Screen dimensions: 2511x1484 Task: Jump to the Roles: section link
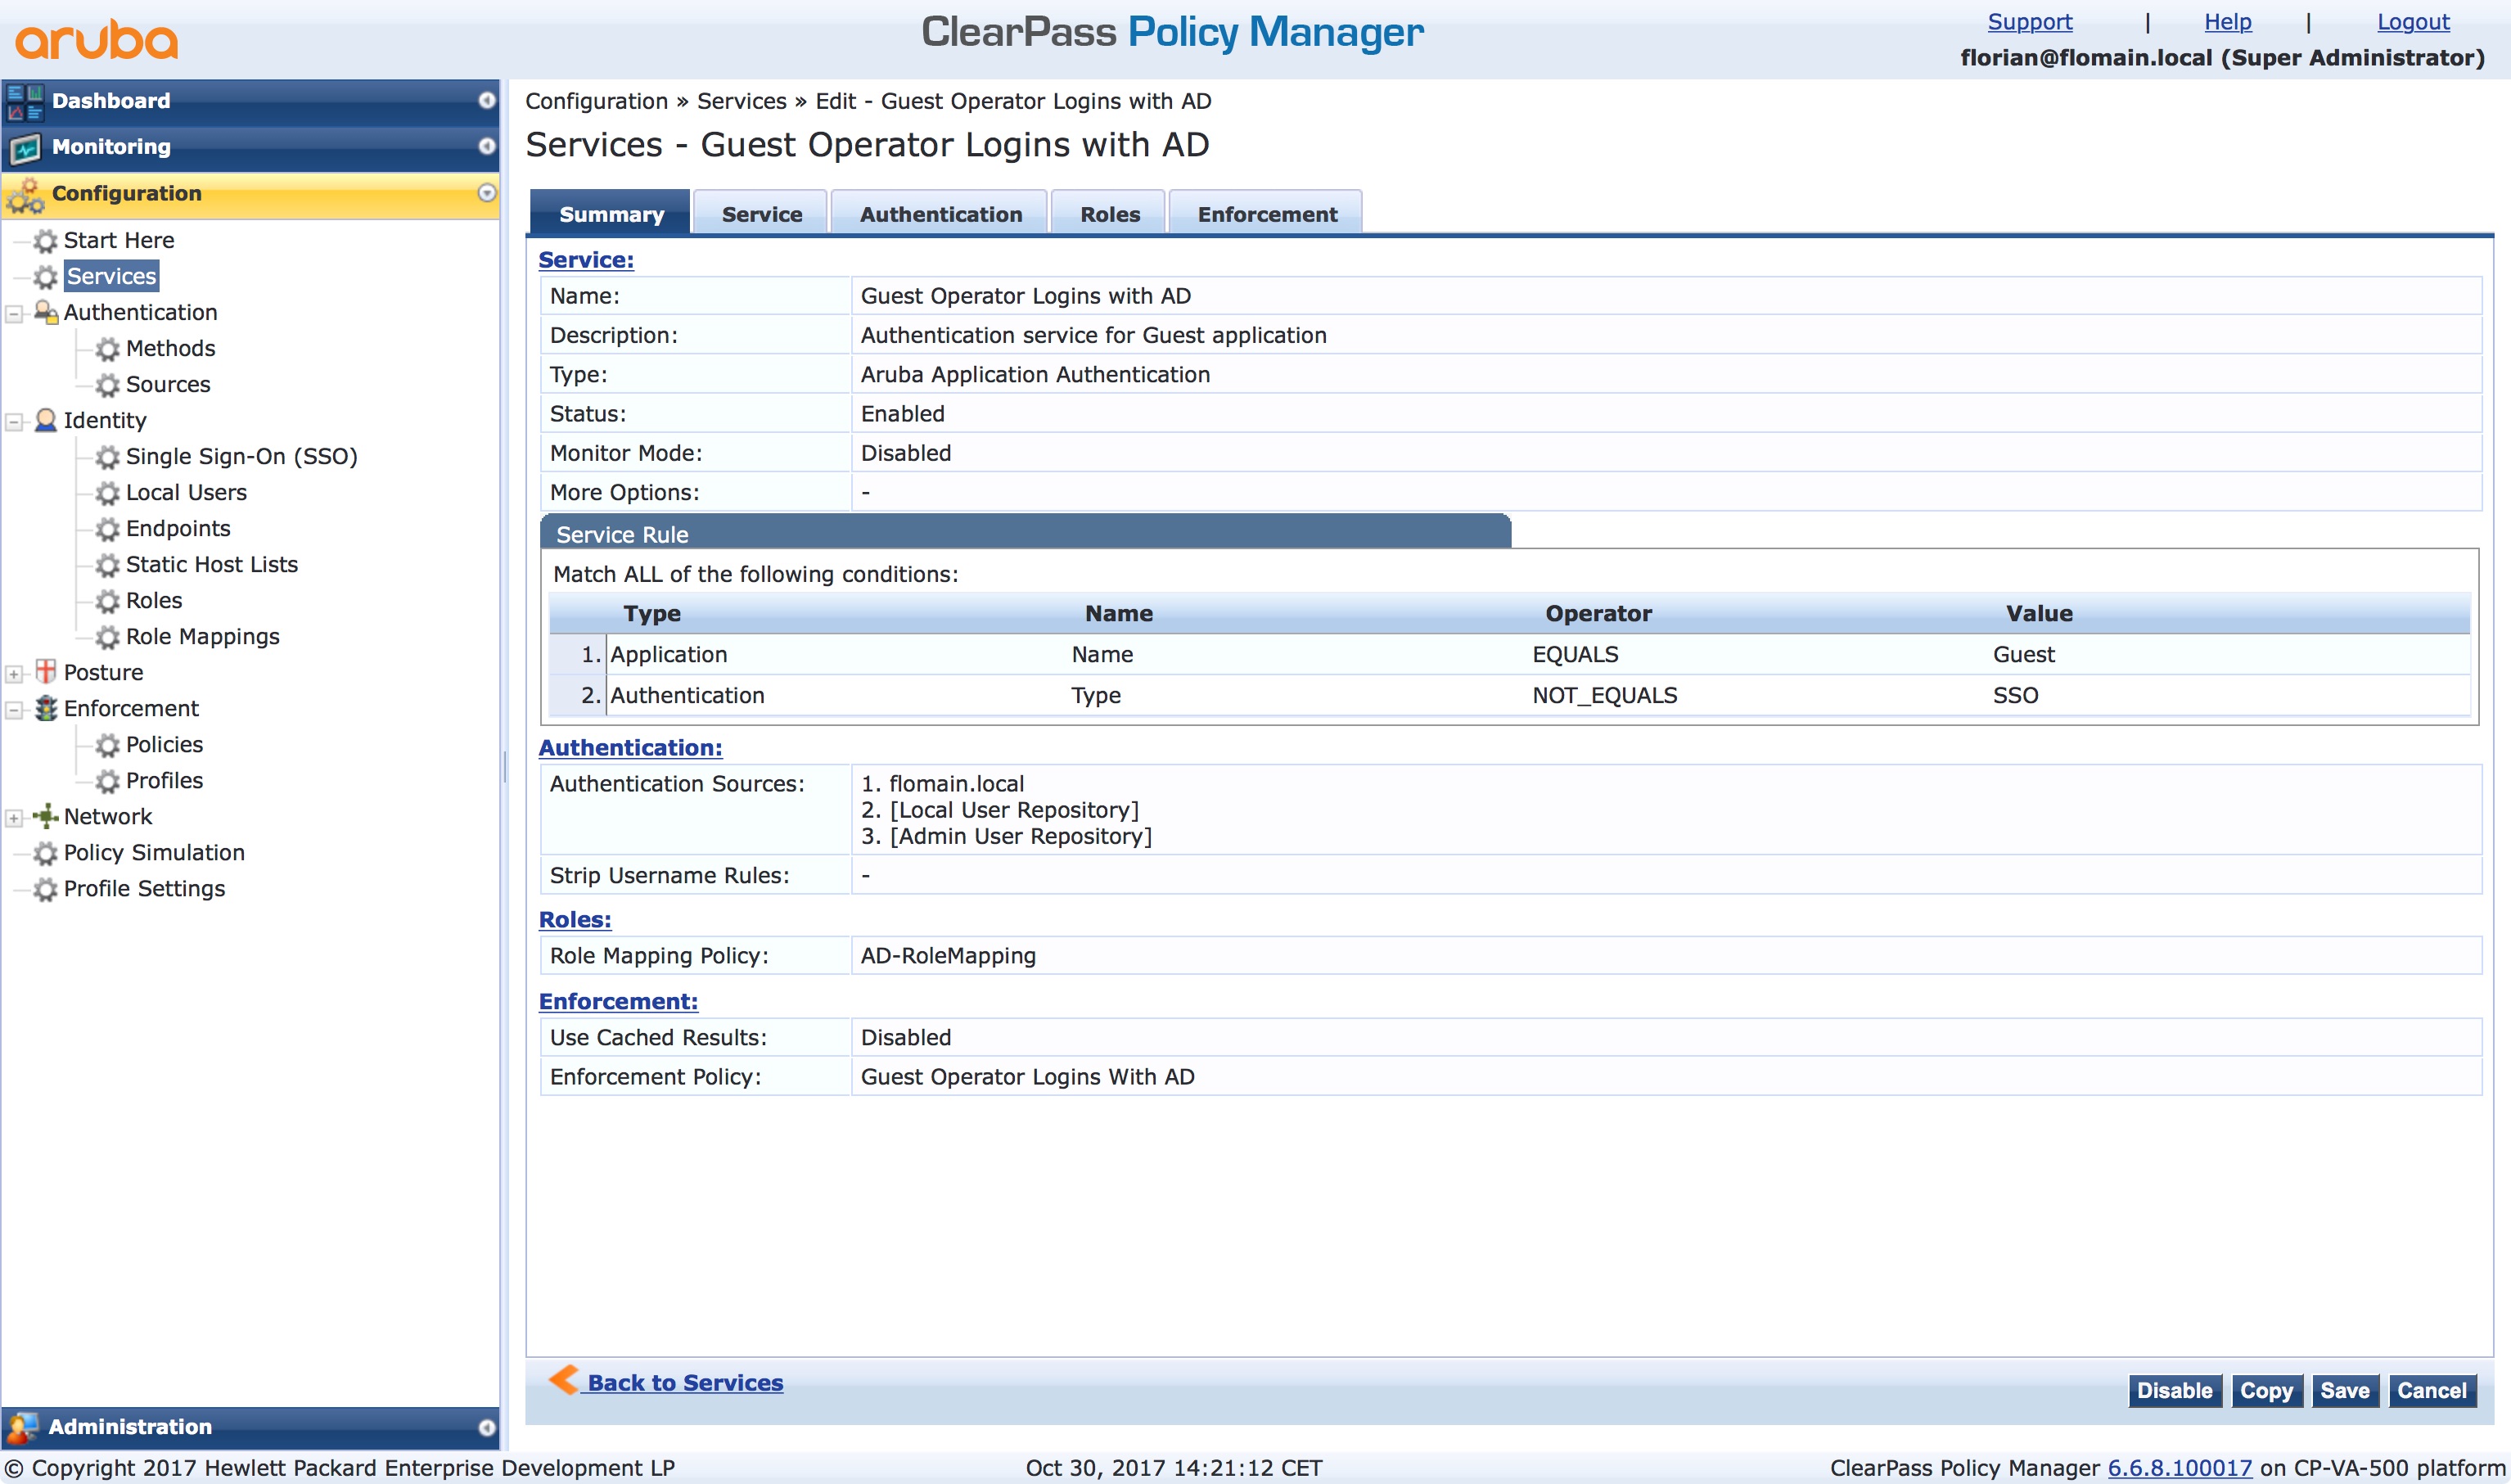(575, 919)
